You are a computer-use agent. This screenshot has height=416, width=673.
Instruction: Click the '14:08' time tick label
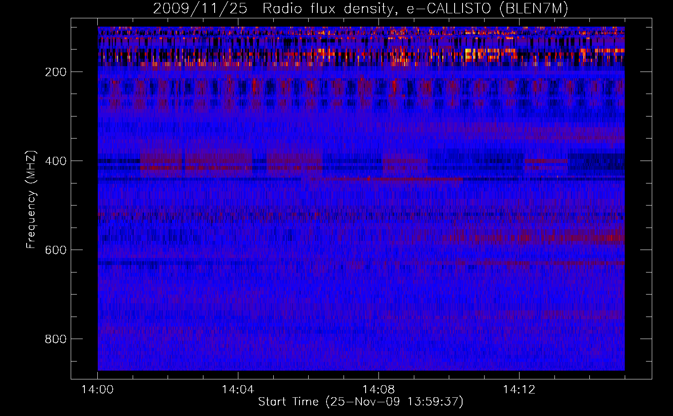pyautogui.click(x=379, y=390)
